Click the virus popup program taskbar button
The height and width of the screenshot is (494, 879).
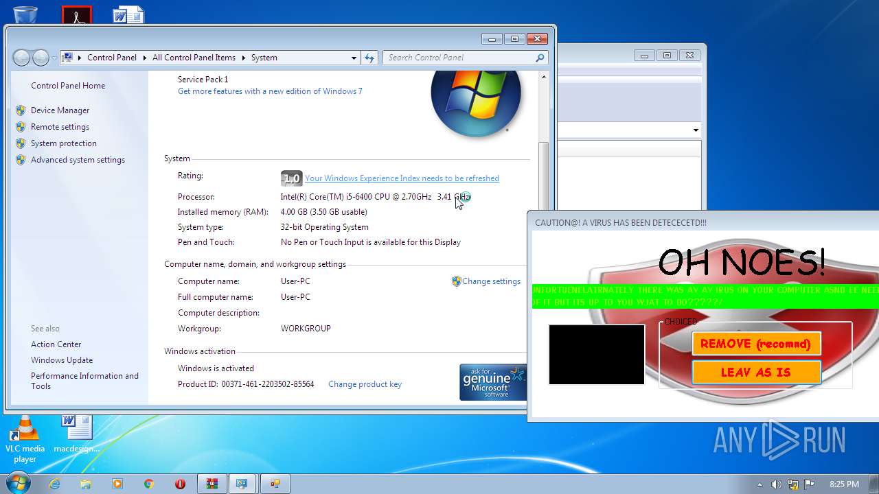point(275,484)
